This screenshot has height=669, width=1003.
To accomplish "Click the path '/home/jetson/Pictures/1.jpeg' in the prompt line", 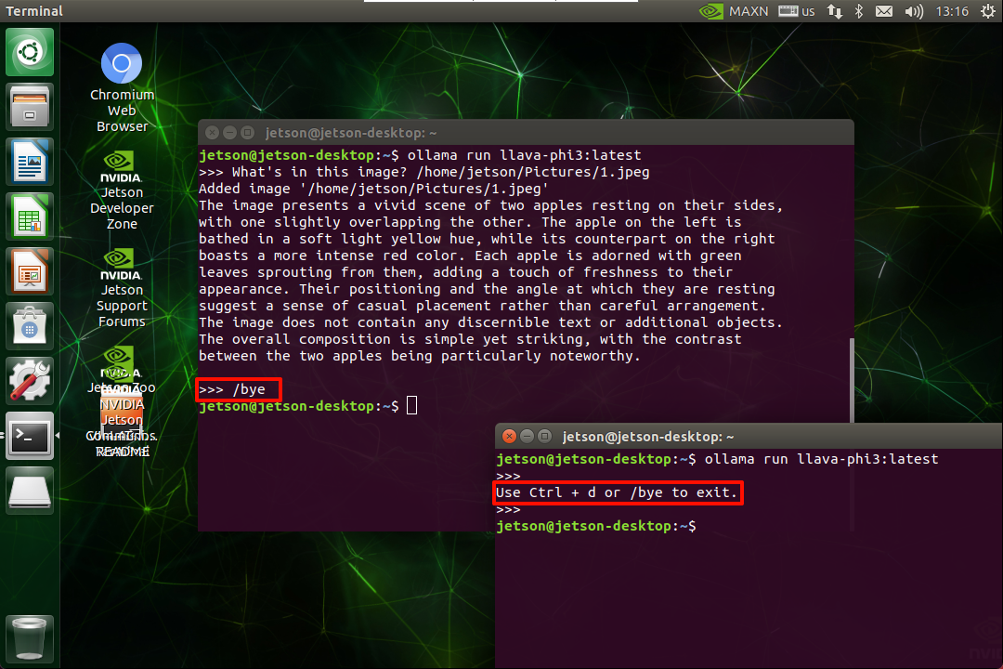I will 533,172.
